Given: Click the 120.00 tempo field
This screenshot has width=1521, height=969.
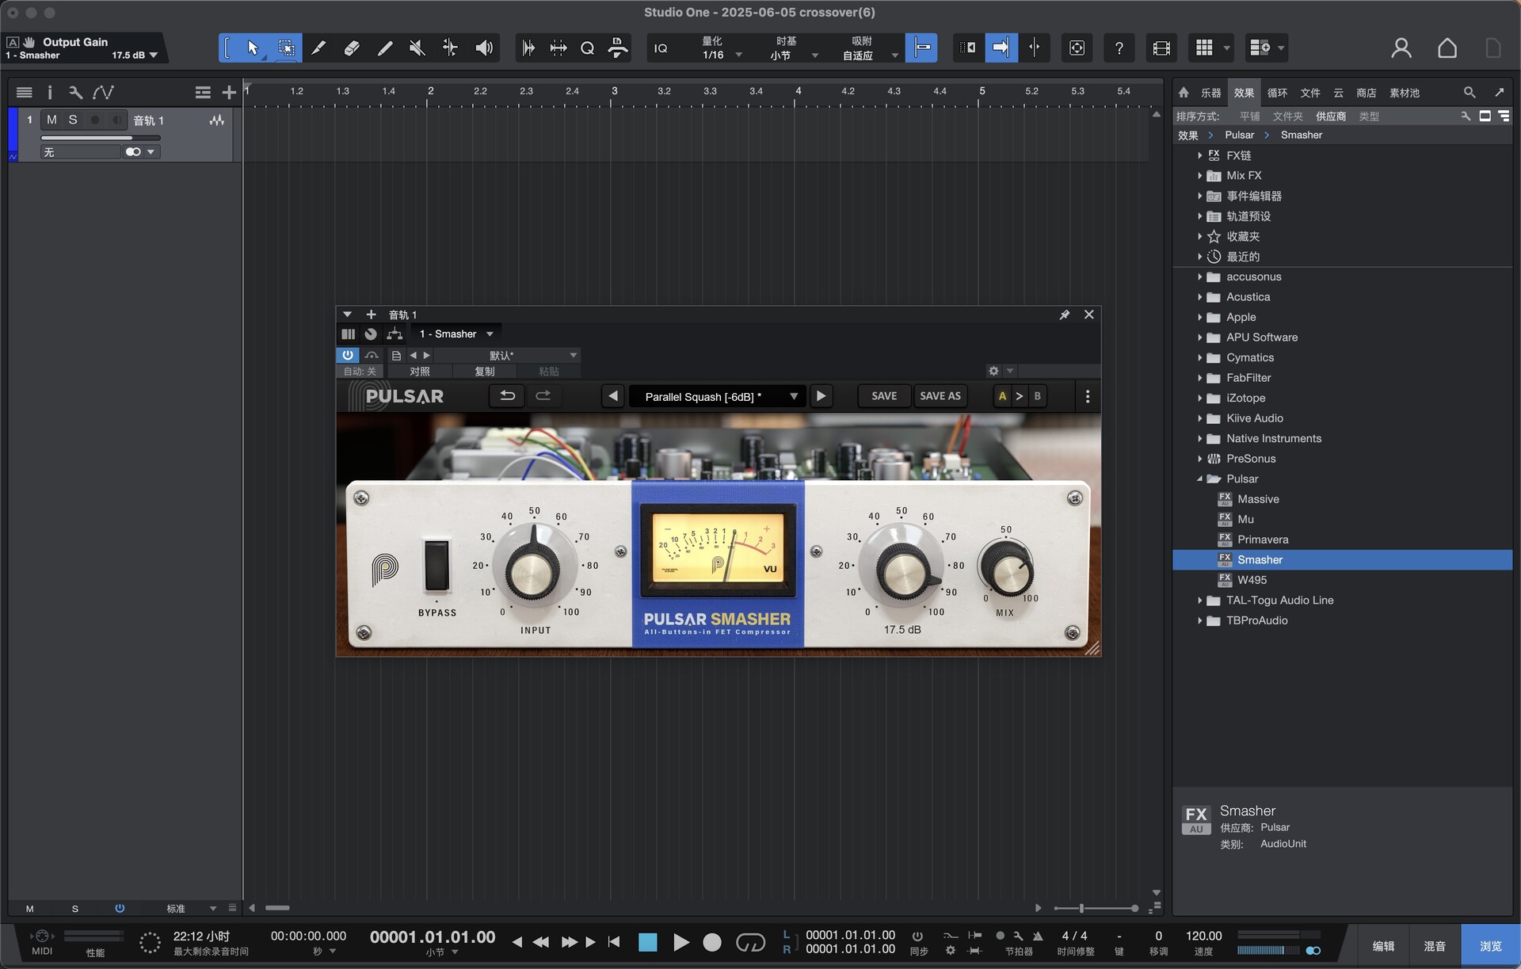Looking at the screenshot, I should [x=1203, y=936].
